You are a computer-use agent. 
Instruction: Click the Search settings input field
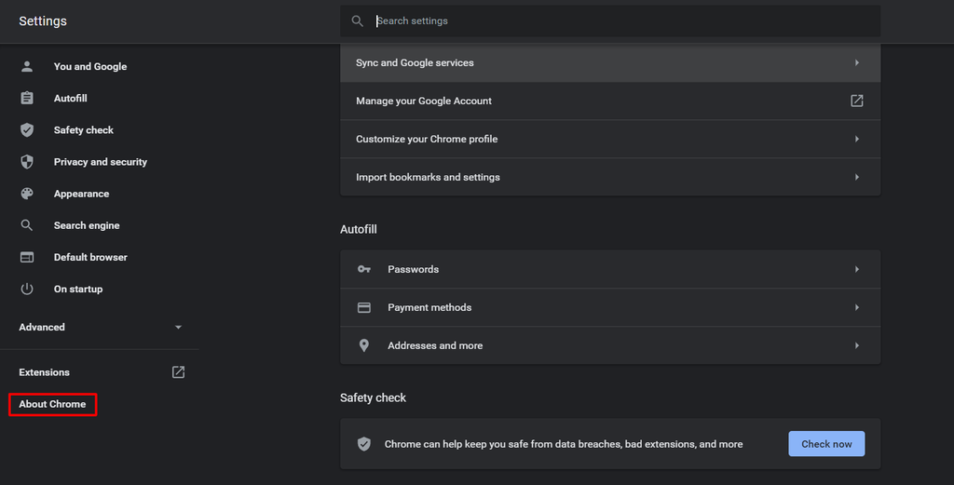coord(615,20)
